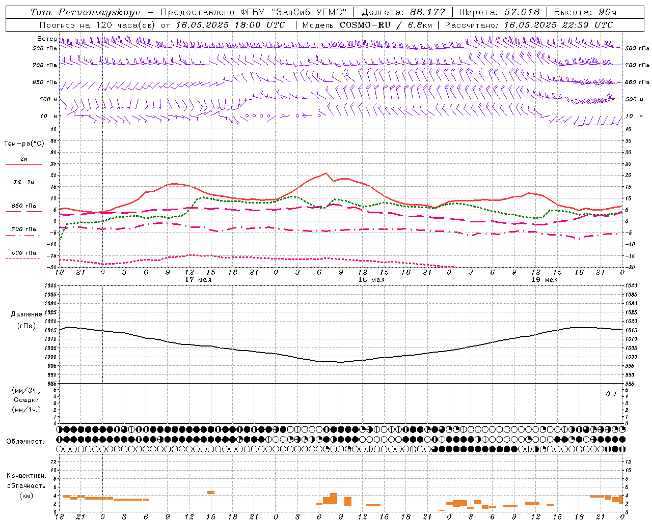The image size is (652, 521).
Task: Click the Тем-ра(°C) panel label
Action: (24, 144)
